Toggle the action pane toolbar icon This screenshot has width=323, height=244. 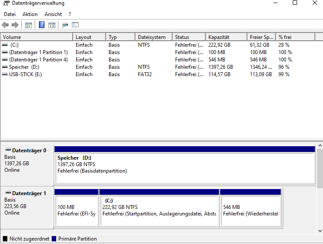pyautogui.click(x=52, y=25)
